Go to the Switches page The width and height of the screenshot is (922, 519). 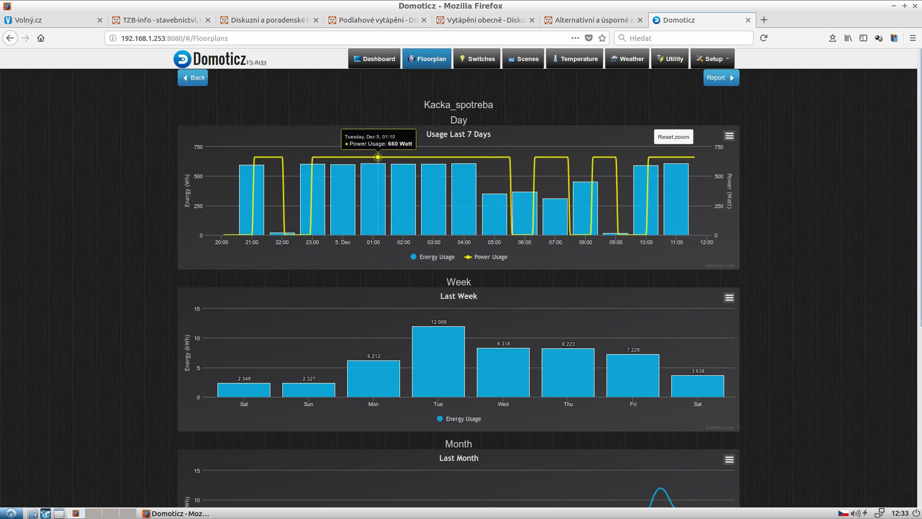point(477,59)
